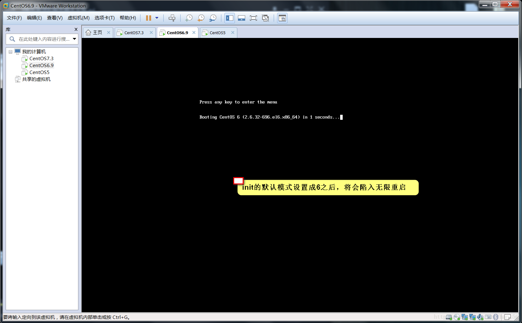Screen dimensions: 522x323
Task: Open the 文件(F) menu
Action: coord(14,18)
